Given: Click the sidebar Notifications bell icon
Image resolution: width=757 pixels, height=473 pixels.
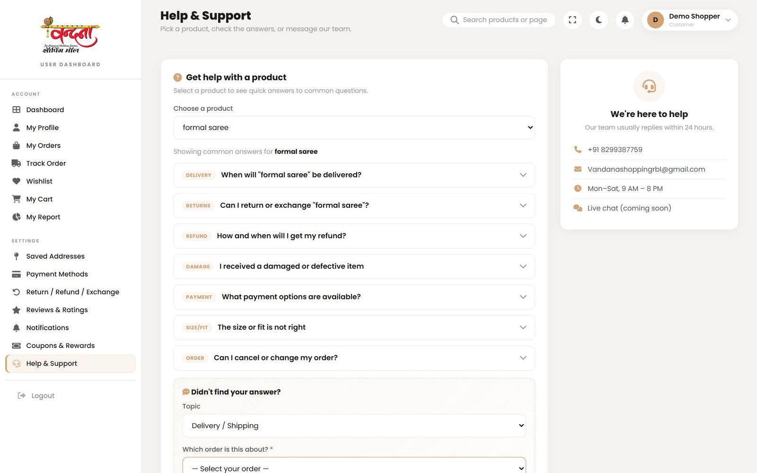Looking at the screenshot, I should 16,328.
